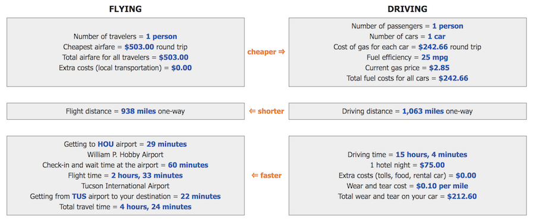The width and height of the screenshot is (535, 222).
Task: Click the orange cheaper arrow label
Action: click(x=266, y=52)
